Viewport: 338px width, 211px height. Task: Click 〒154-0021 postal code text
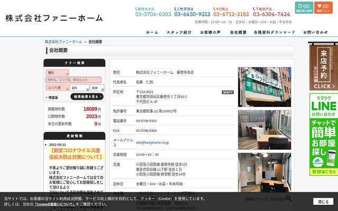pos(145,92)
